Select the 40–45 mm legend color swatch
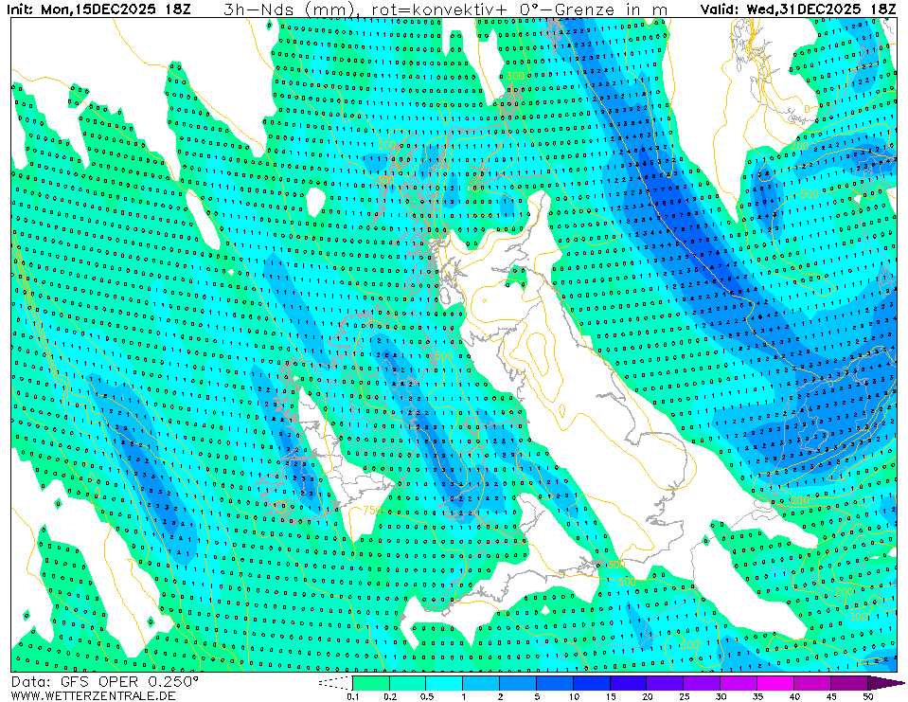Viewport: 908px width, 702px height. pos(813,682)
